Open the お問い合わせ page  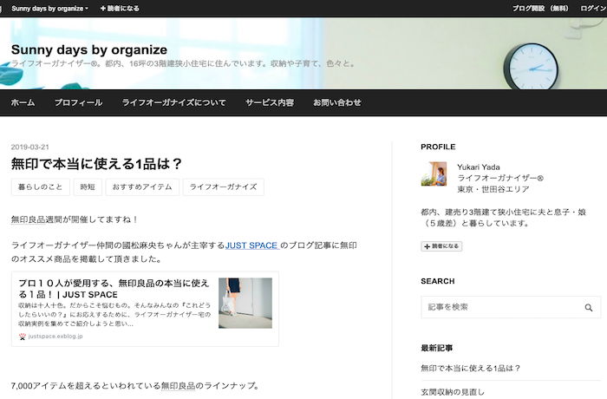(337, 102)
